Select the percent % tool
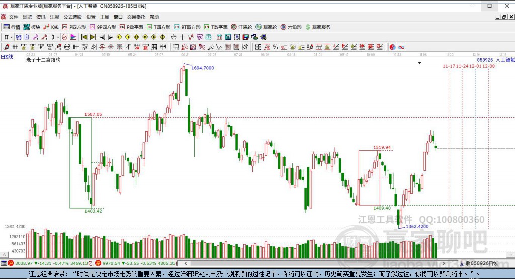The width and height of the screenshot is (515, 279). [x=275, y=47]
